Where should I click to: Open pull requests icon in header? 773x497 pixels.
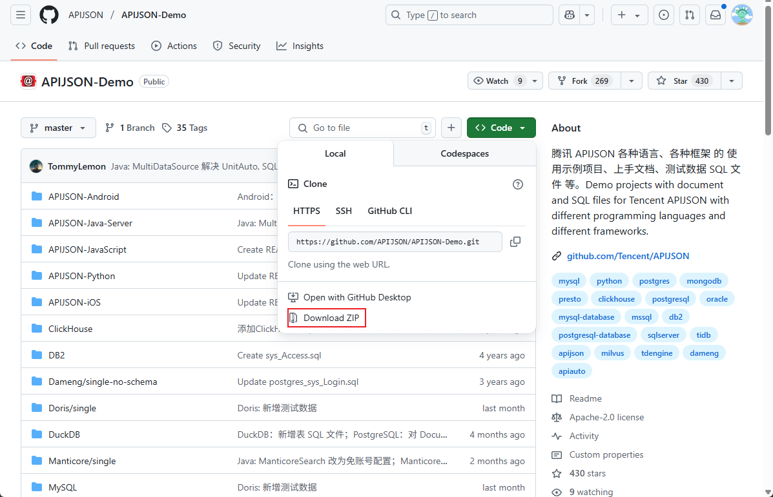pyautogui.click(x=690, y=15)
